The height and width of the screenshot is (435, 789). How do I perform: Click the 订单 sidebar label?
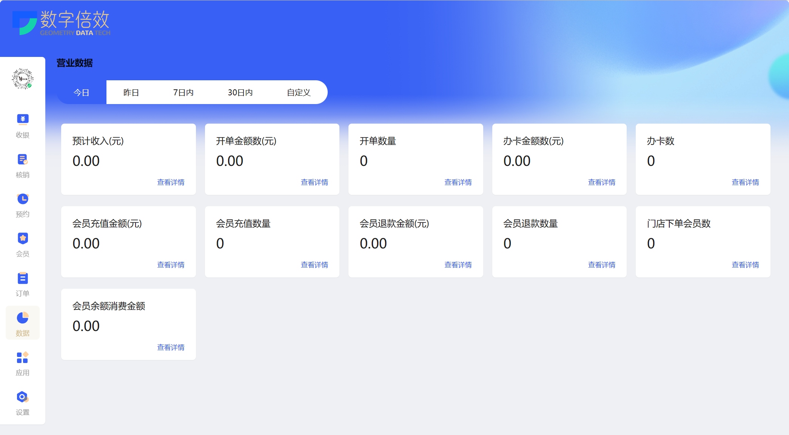pyautogui.click(x=23, y=294)
